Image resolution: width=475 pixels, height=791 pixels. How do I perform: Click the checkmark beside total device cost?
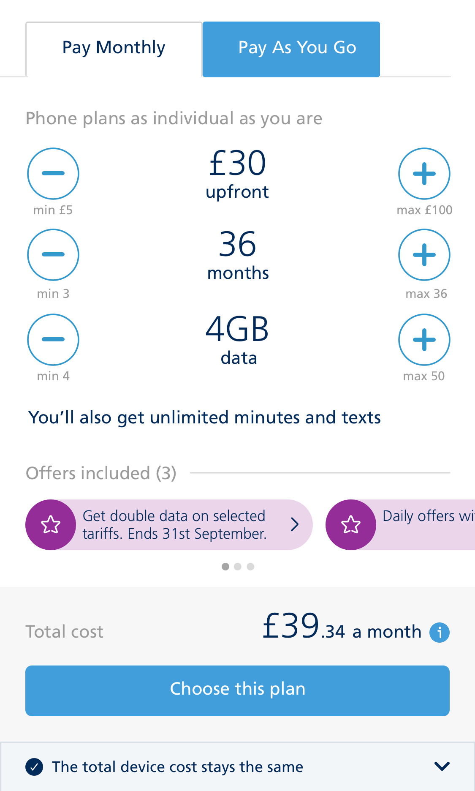click(x=34, y=767)
